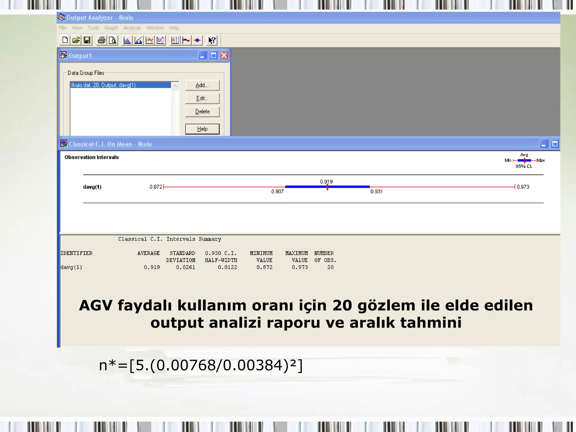Viewport: 576px width, 432px height.
Task: Open the Graph menu
Action: point(111,28)
